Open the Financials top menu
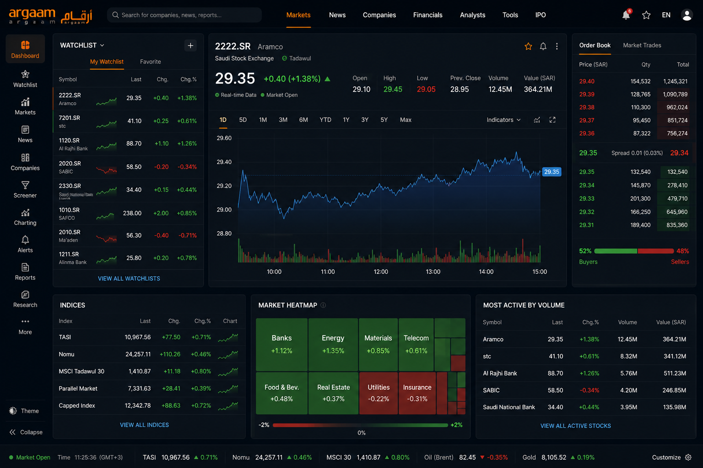The width and height of the screenshot is (703, 468). pyautogui.click(x=428, y=15)
